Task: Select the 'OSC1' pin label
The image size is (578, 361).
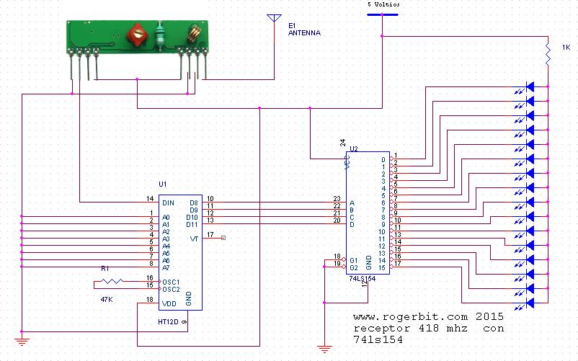Action: (x=171, y=282)
